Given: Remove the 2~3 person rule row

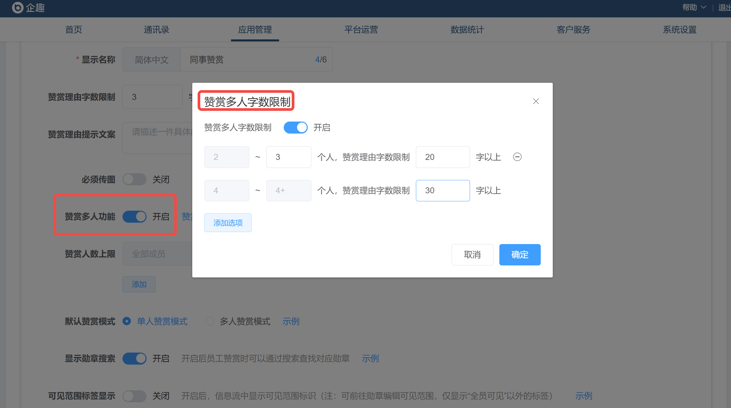Looking at the screenshot, I should pyautogui.click(x=517, y=157).
